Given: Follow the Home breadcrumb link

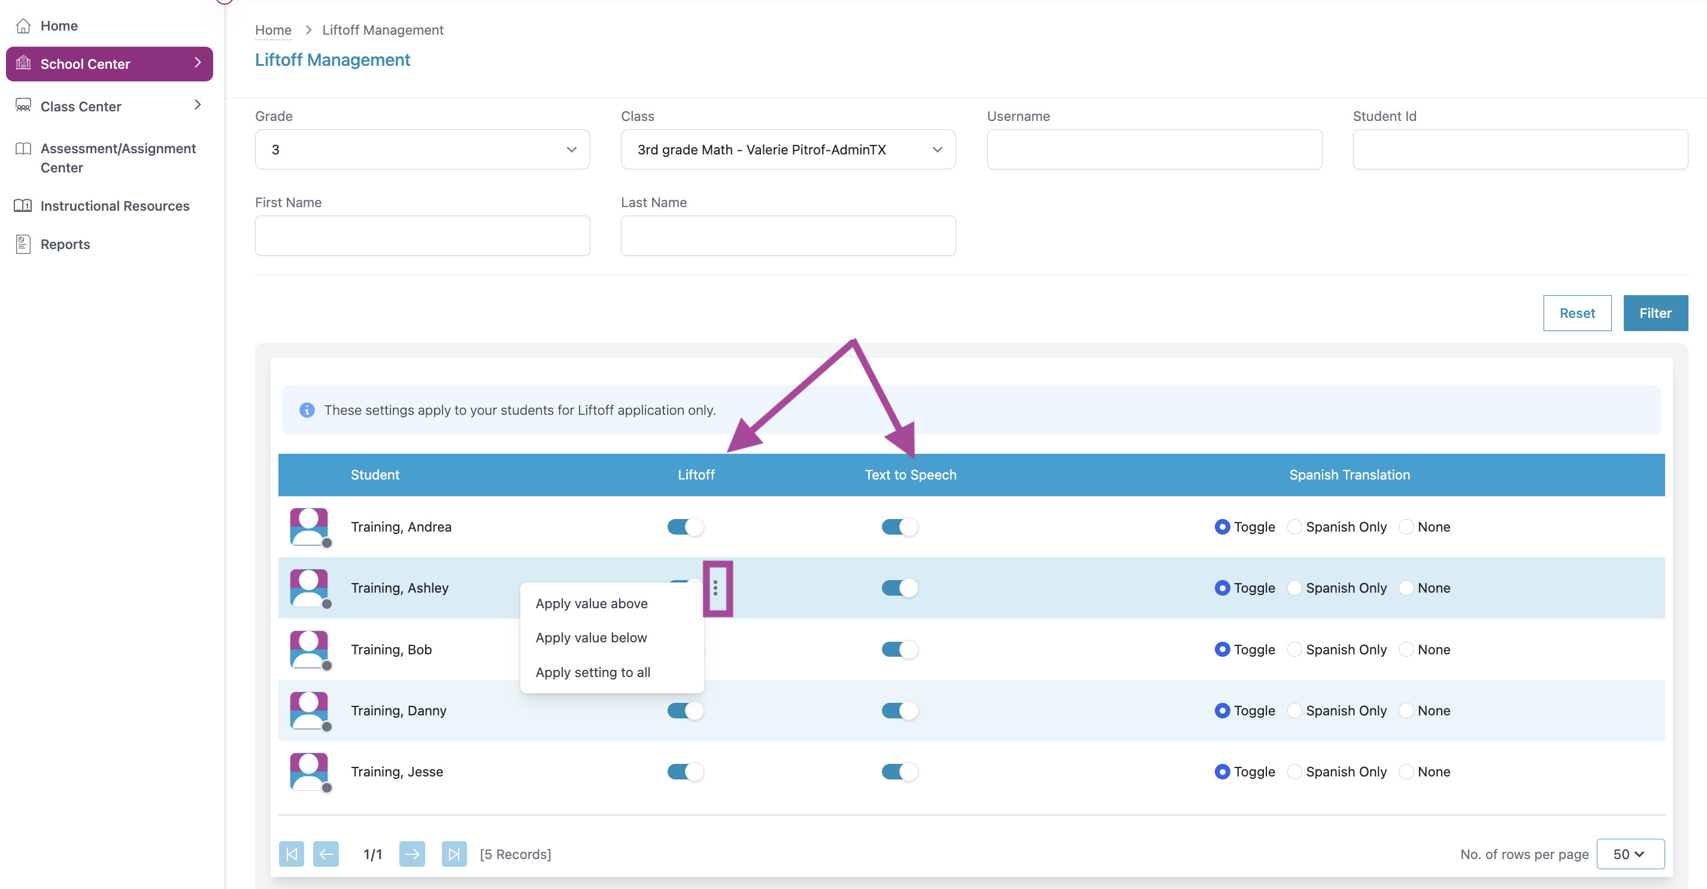Looking at the screenshot, I should click(x=273, y=30).
